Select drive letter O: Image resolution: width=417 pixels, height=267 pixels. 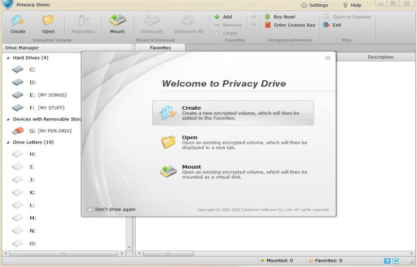pos(24,243)
